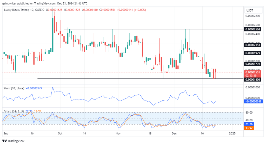266x145 pixels.
Task: Click the +10.00% change value in header
Action: [140, 10]
